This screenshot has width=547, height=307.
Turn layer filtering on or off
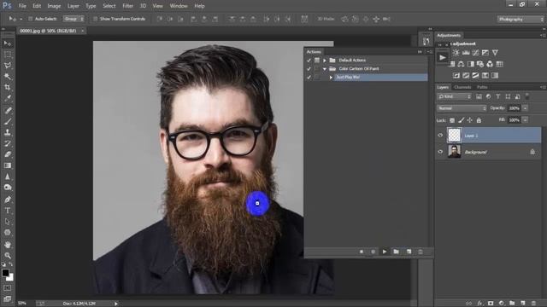click(527, 96)
